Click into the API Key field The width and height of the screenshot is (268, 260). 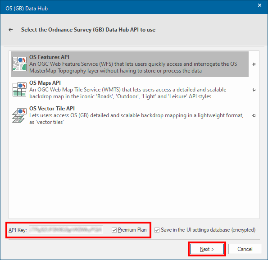[x=66, y=230]
